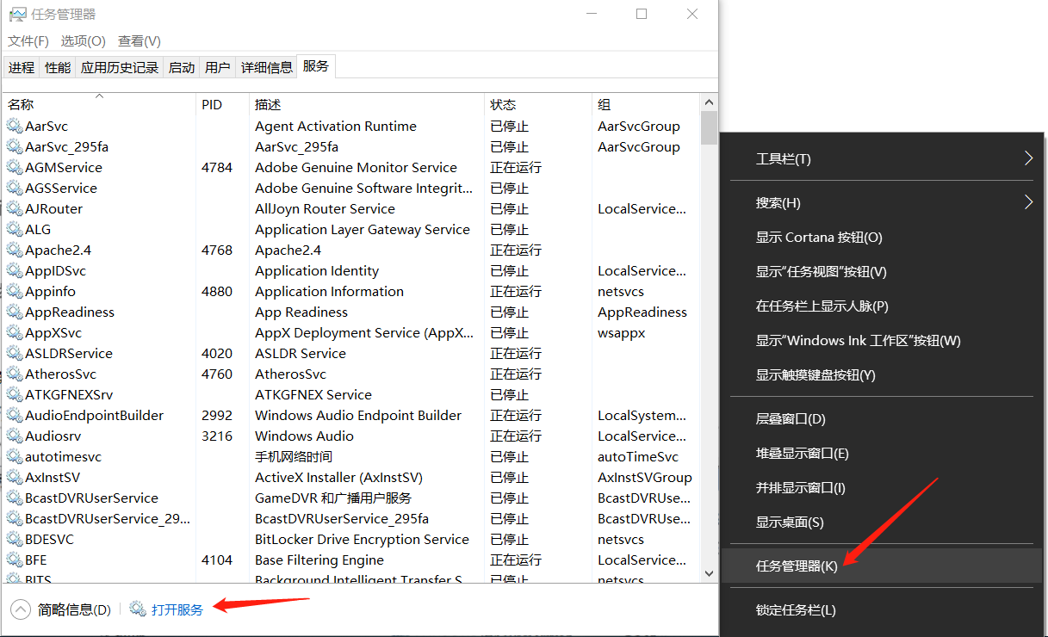
Task: Click the 打开服务 link
Action: click(177, 609)
